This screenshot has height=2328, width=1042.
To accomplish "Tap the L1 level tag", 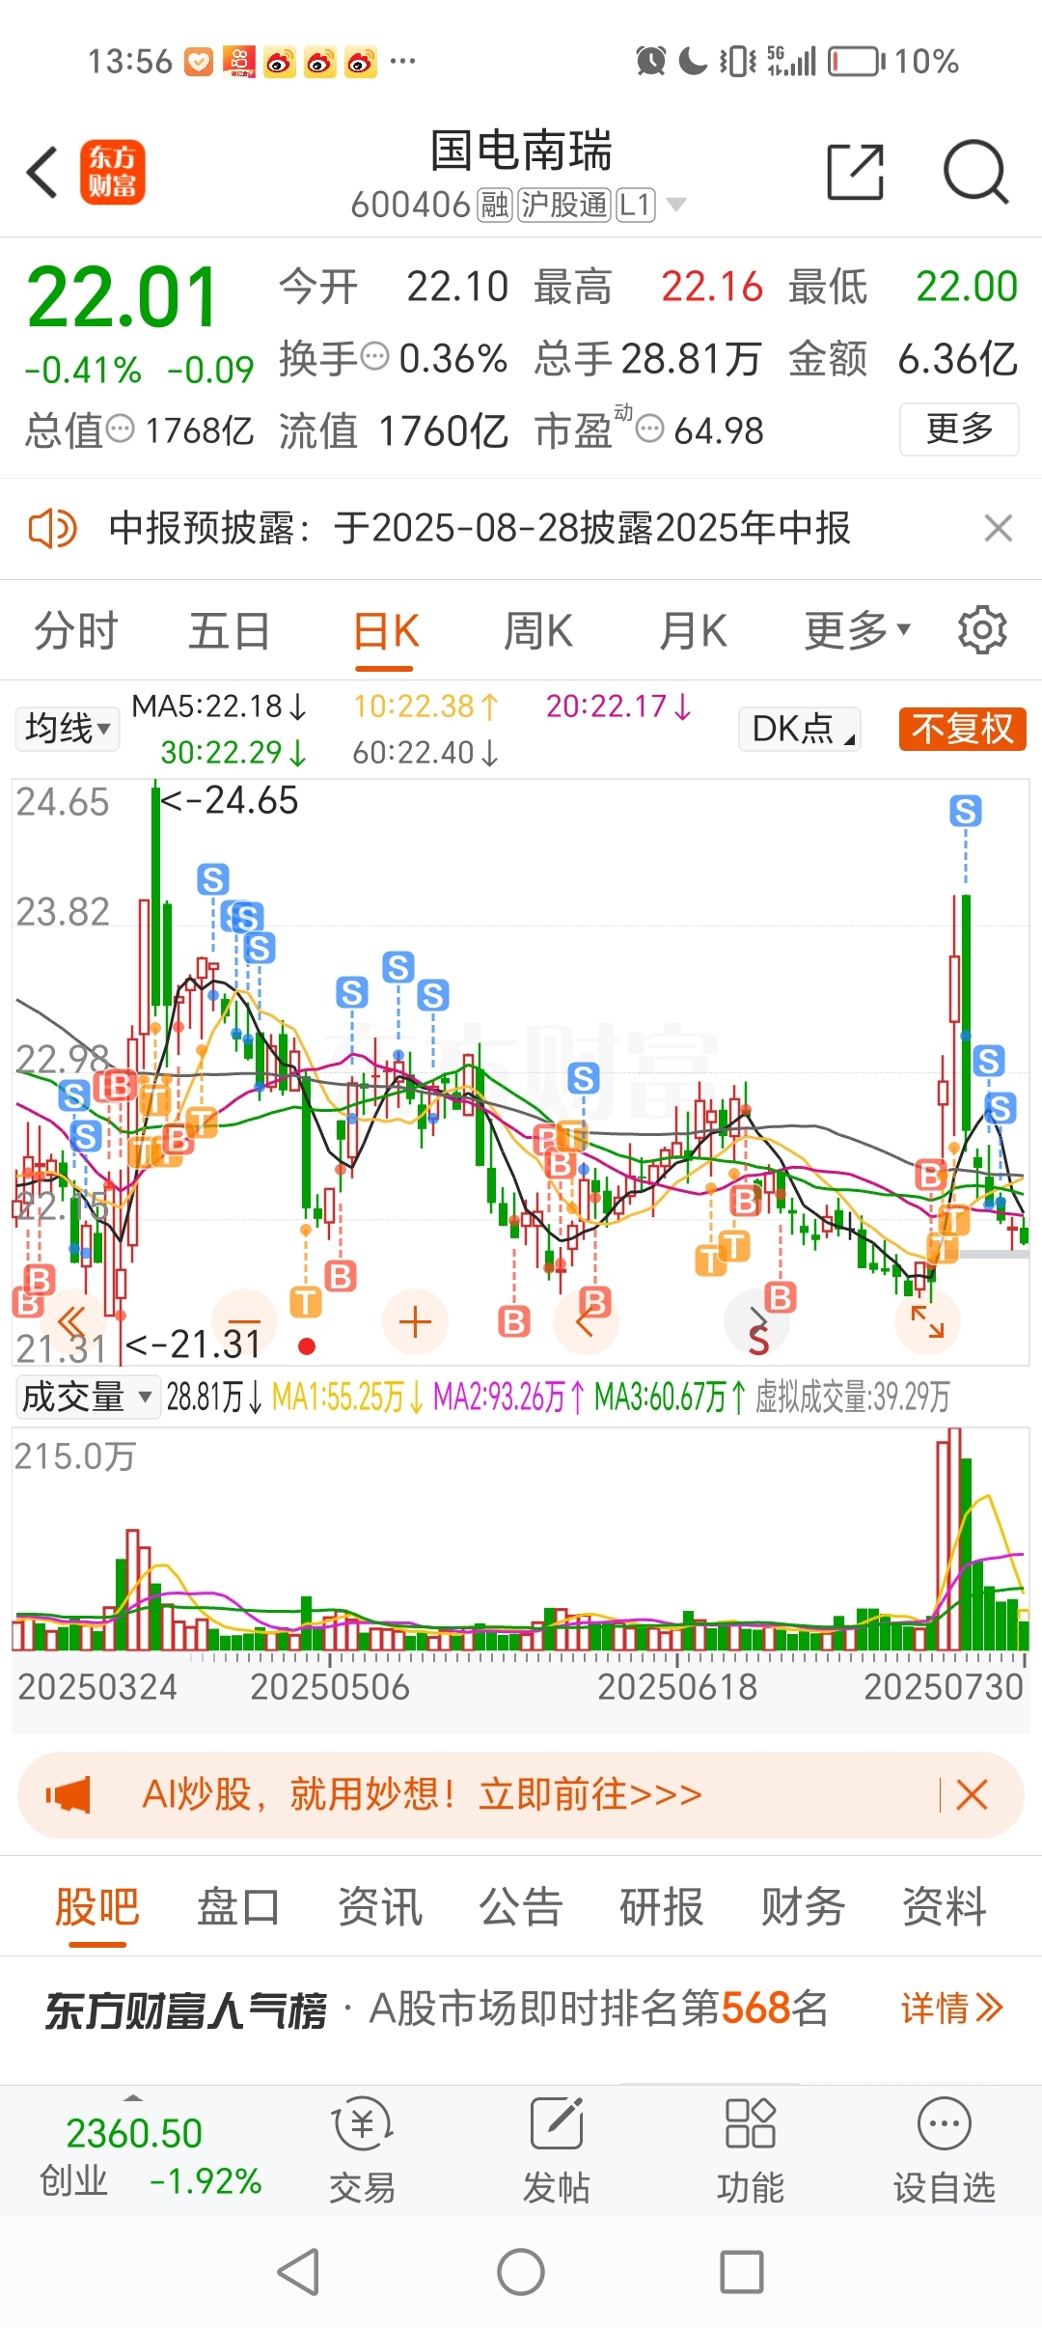I will (x=636, y=205).
